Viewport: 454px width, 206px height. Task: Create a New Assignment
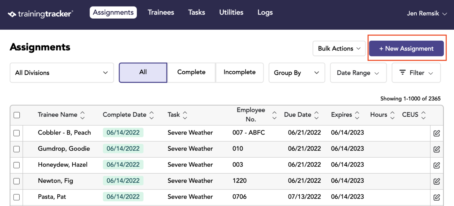pos(406,48)
